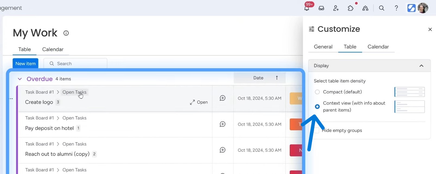This screenshot has width=436, height=174.
Task: Click Open Tasks link above Pay deposit
Action: (74, 118)
